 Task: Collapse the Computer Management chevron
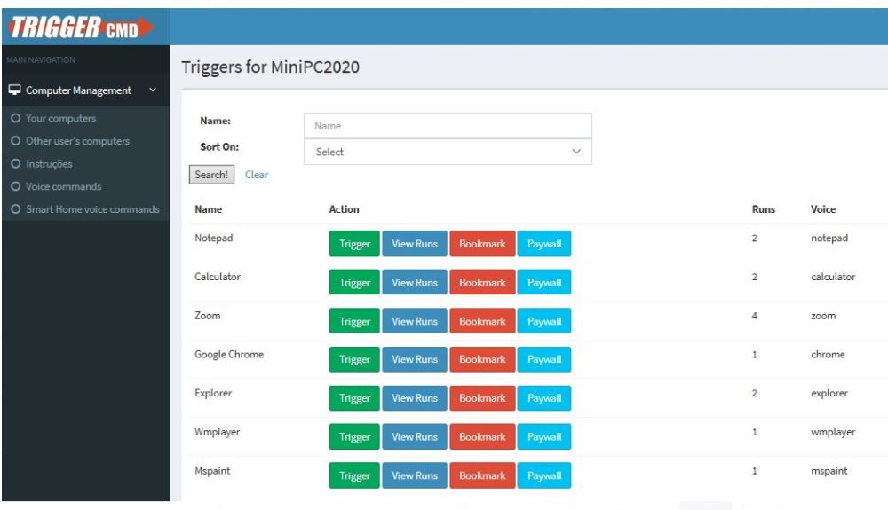pos(153,90)
